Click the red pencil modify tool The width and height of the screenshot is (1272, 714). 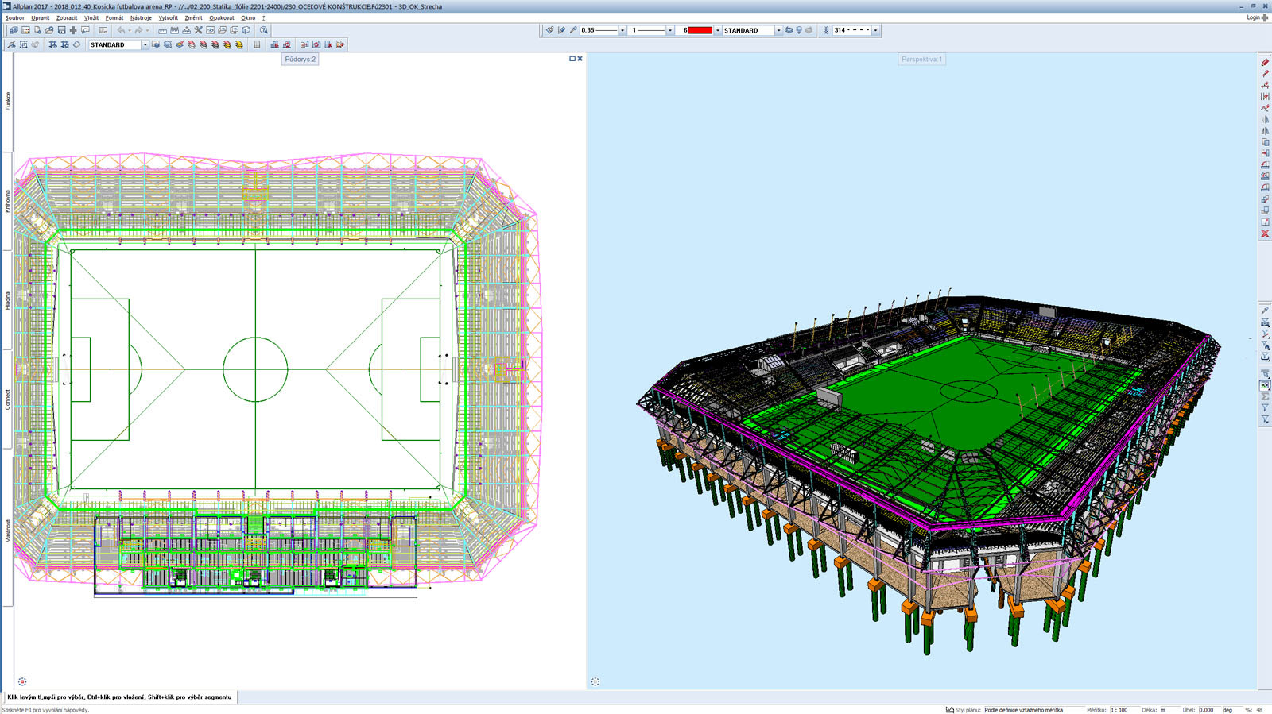(x=1265, y=62)
